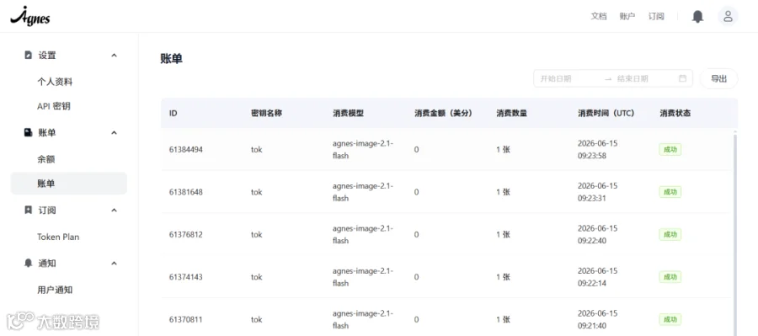
Task: Click the 消费时间（UTC） column header
Action: coord(606,113)
